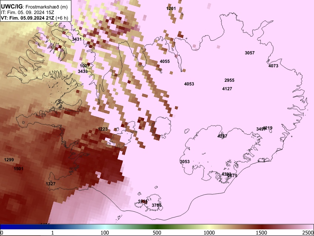Select the station value 2955
This screenshot has height=236, width=314.
[229, 80]
